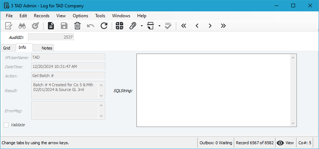
Task: Open the Help menu
Action: click(142, 16)
